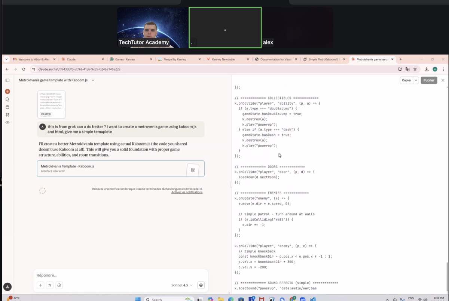Expand the arrow next to Copier
Screen dimensions: 449x301
pos(416,80)
